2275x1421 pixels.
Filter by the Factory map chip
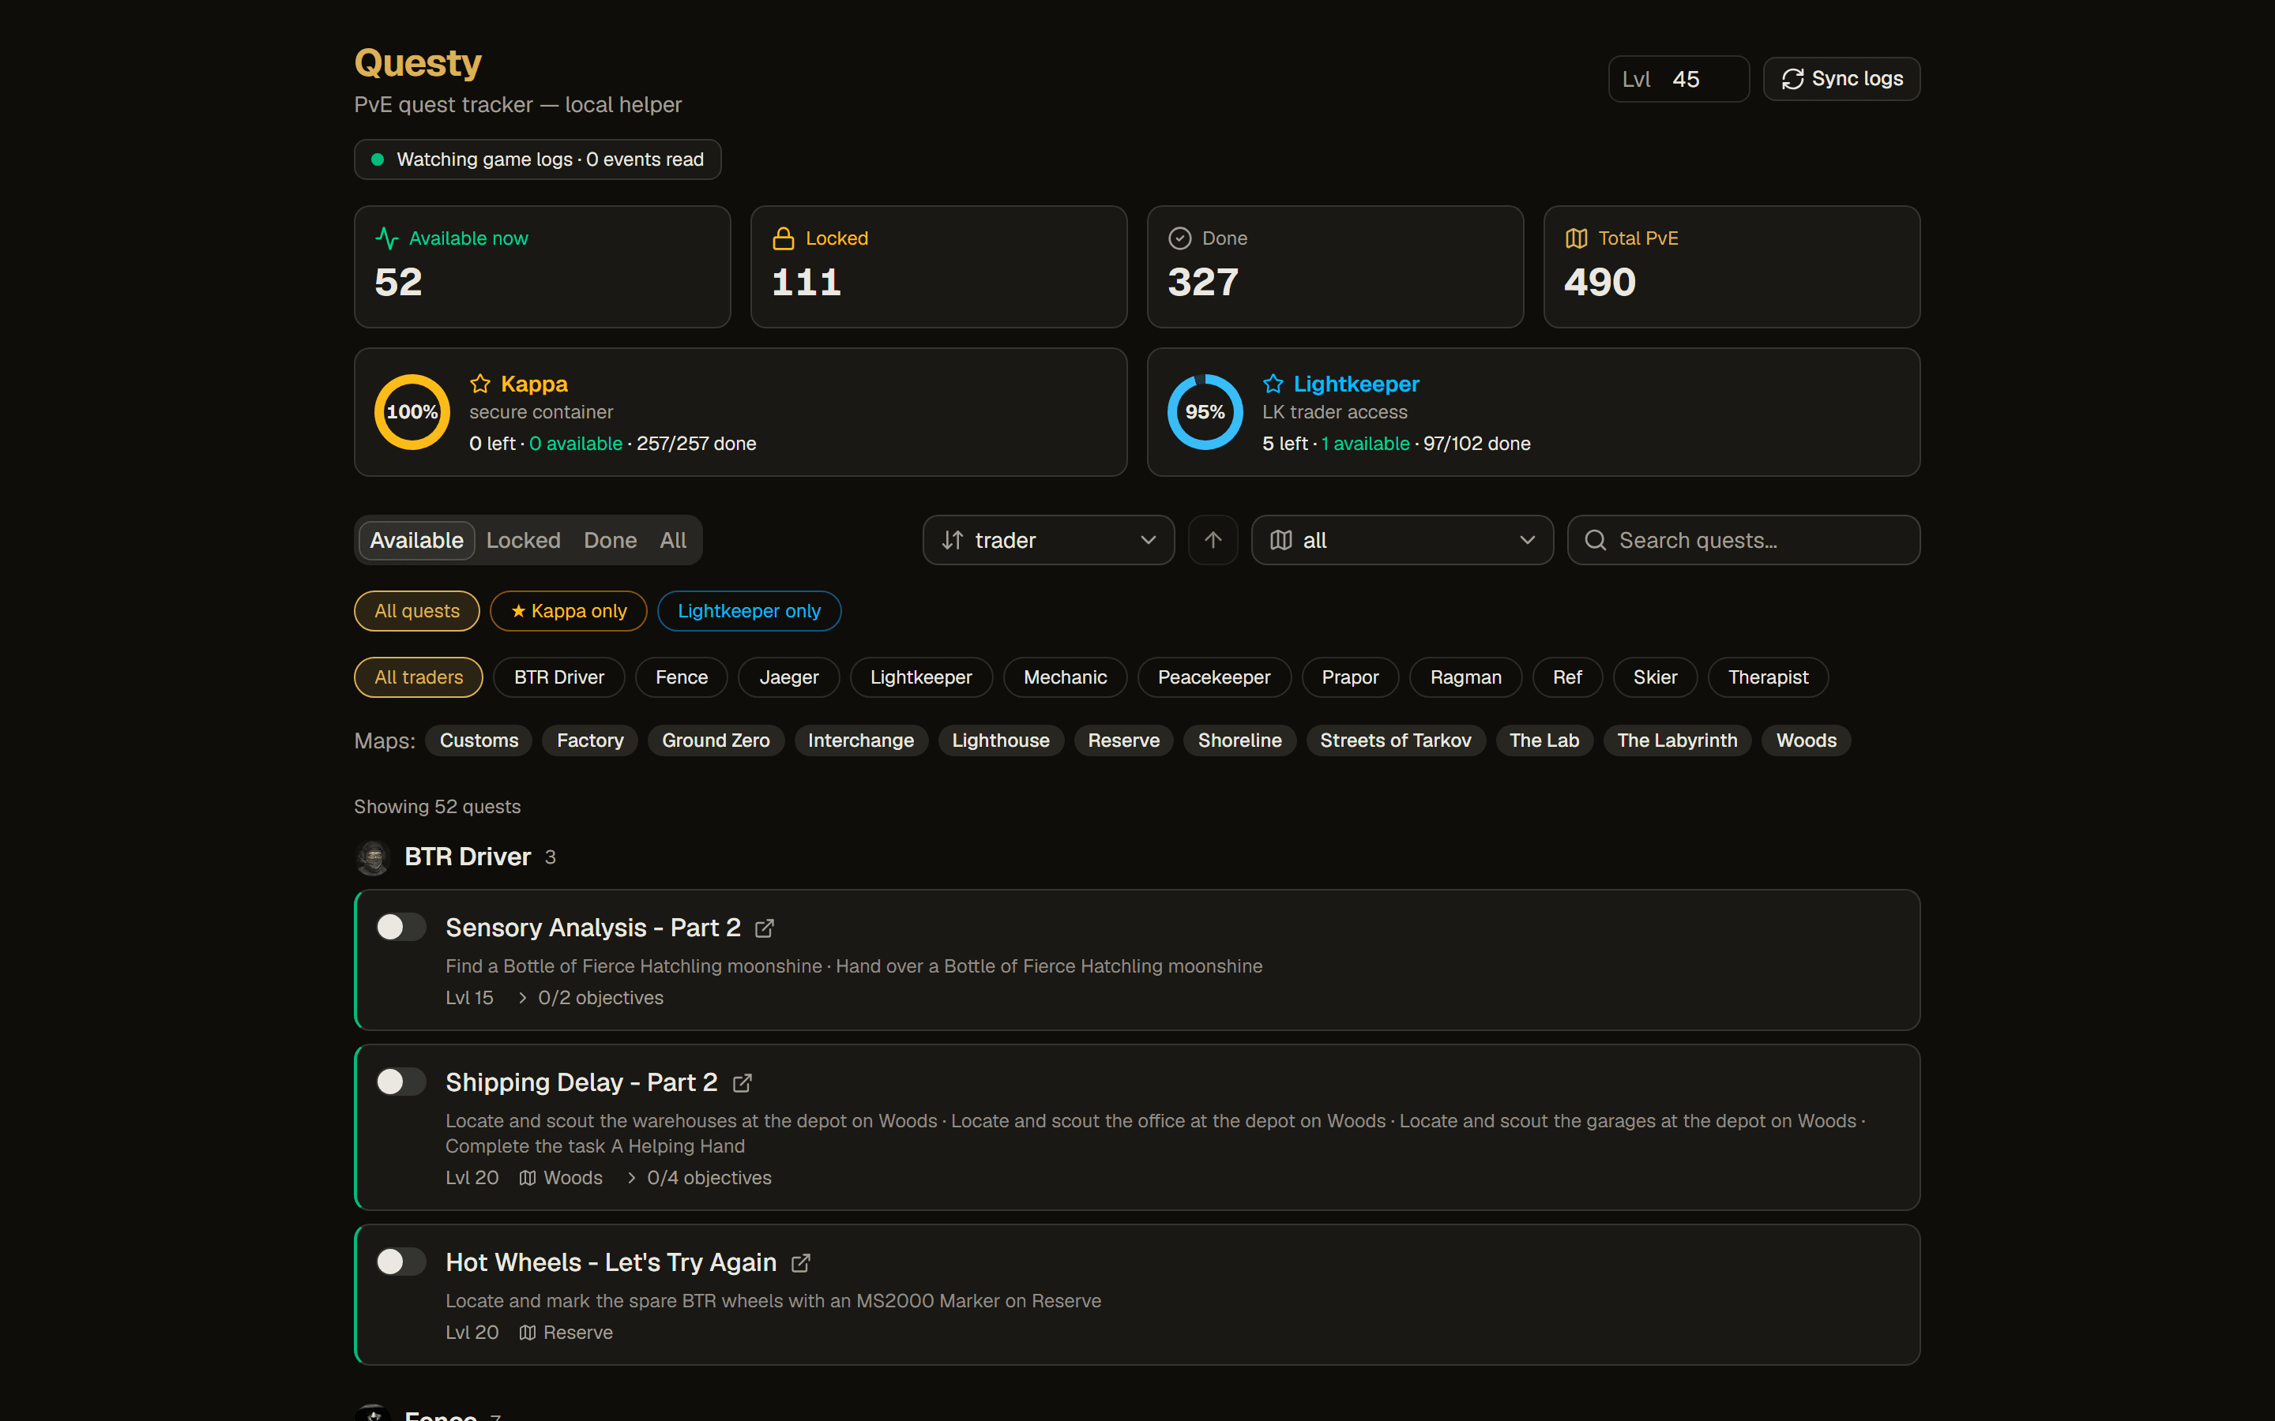pos(589,740)
